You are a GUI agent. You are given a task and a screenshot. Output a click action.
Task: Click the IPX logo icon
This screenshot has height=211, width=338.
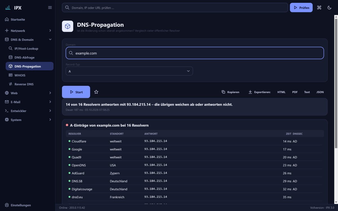(8, 8)
